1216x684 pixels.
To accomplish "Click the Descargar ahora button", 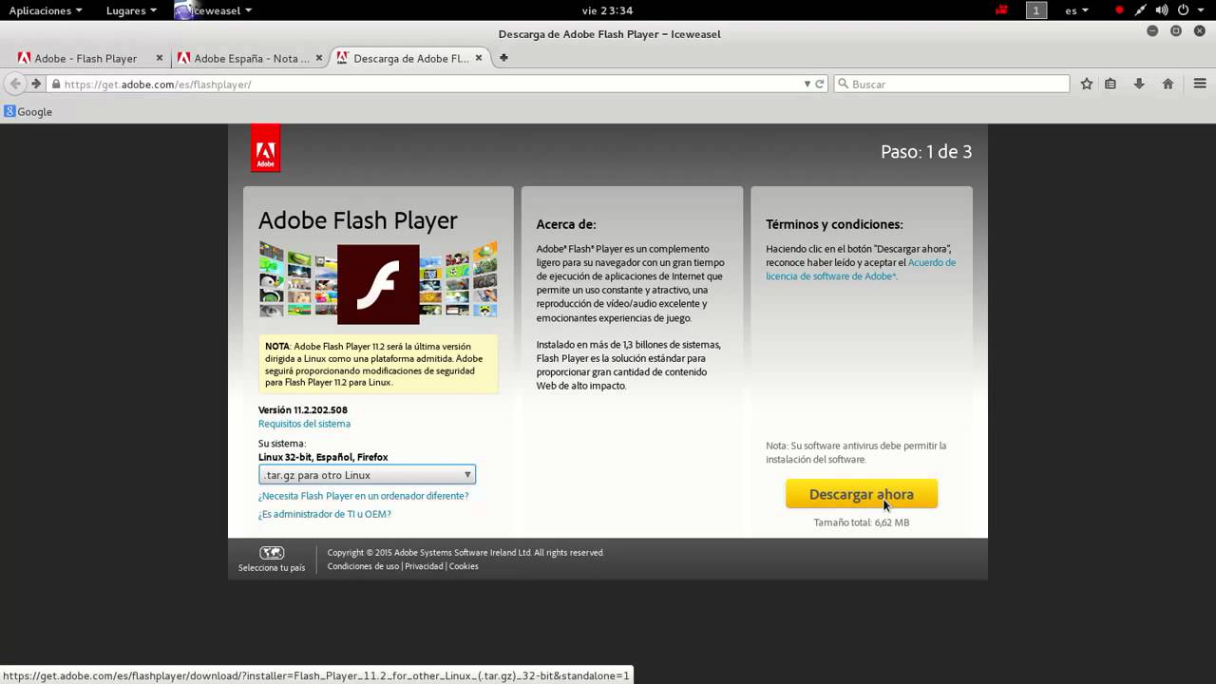I will pos(862,494).
